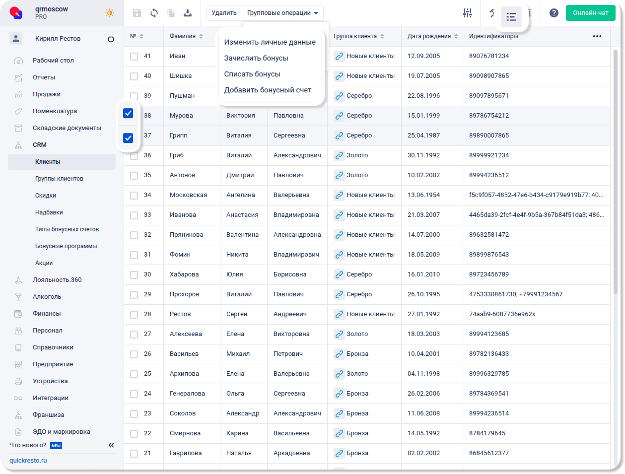Check the checkbox for row 36 Гриб
The width and height of the screenshot is (625, 474).
[134, 155]
